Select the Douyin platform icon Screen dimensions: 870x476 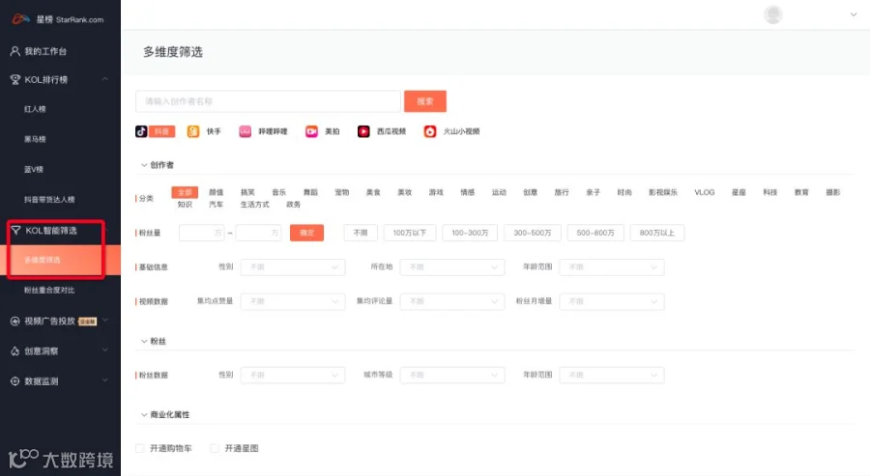[x=141, y=131]
